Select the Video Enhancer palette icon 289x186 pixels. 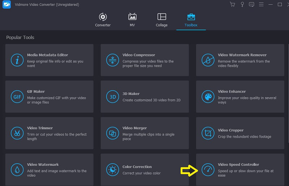click(x=208, y=97)
